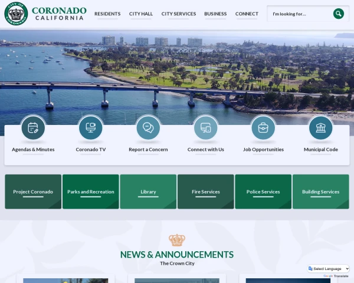This screenshot has height=283, width=354.
Task: Click the Job Opportunities text link
Action: 263,149
